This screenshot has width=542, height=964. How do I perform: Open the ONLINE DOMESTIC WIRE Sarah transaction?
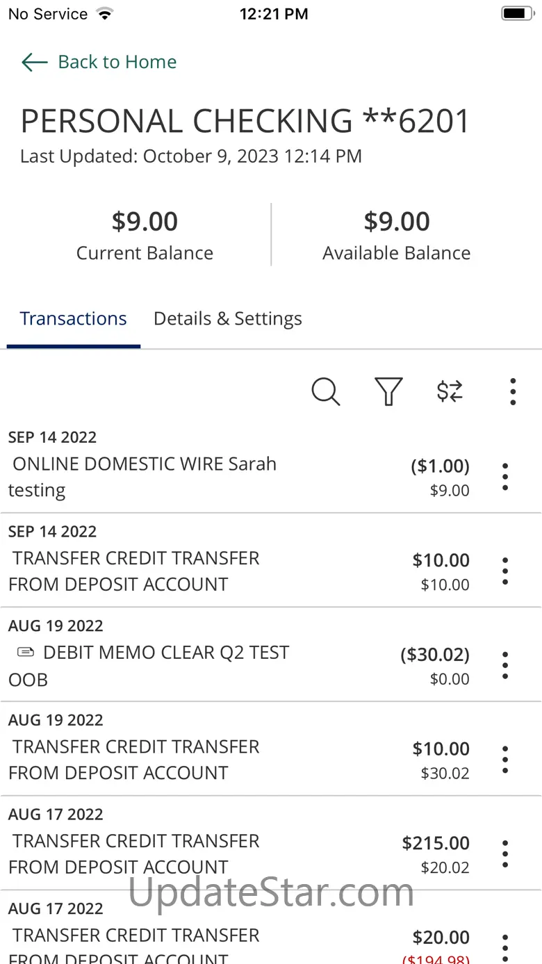(x=174, y=477)
